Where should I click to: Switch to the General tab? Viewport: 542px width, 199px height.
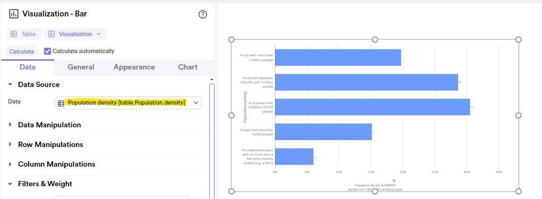coord(81,67)
